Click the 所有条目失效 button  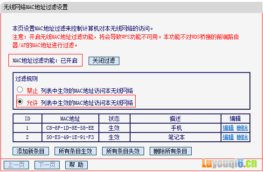pos(123,151)
